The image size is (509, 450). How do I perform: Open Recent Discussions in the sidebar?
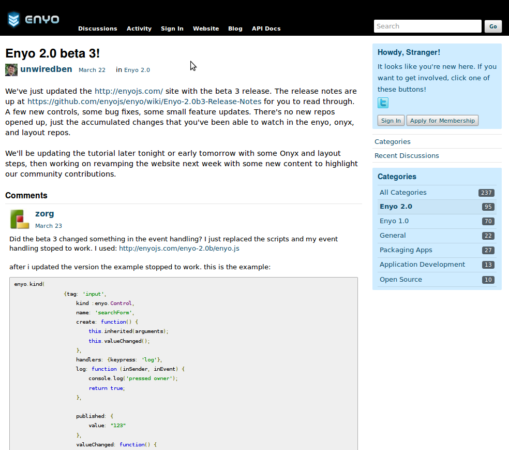407,156
